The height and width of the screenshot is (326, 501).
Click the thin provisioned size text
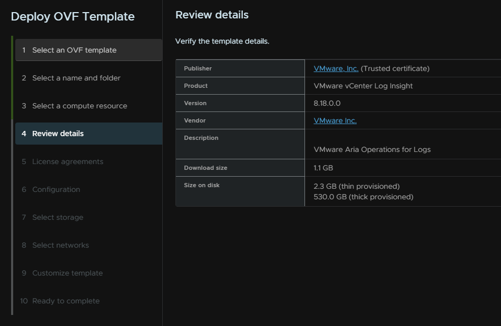pos(357,186)
